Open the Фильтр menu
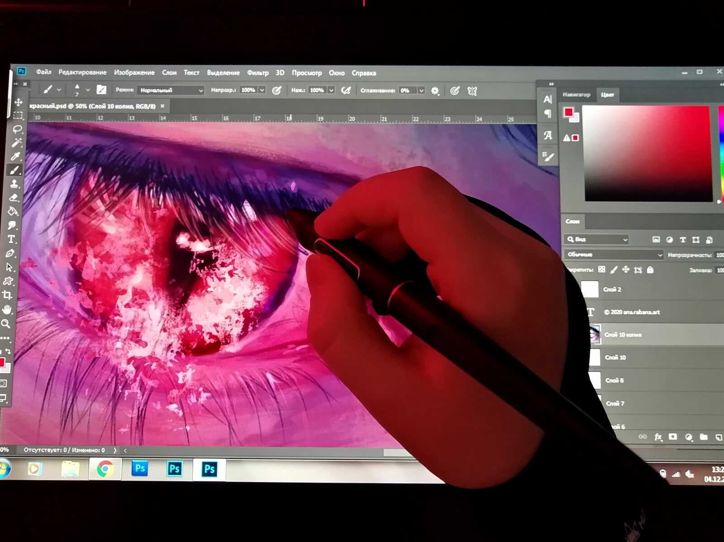 tap(257, 73)
